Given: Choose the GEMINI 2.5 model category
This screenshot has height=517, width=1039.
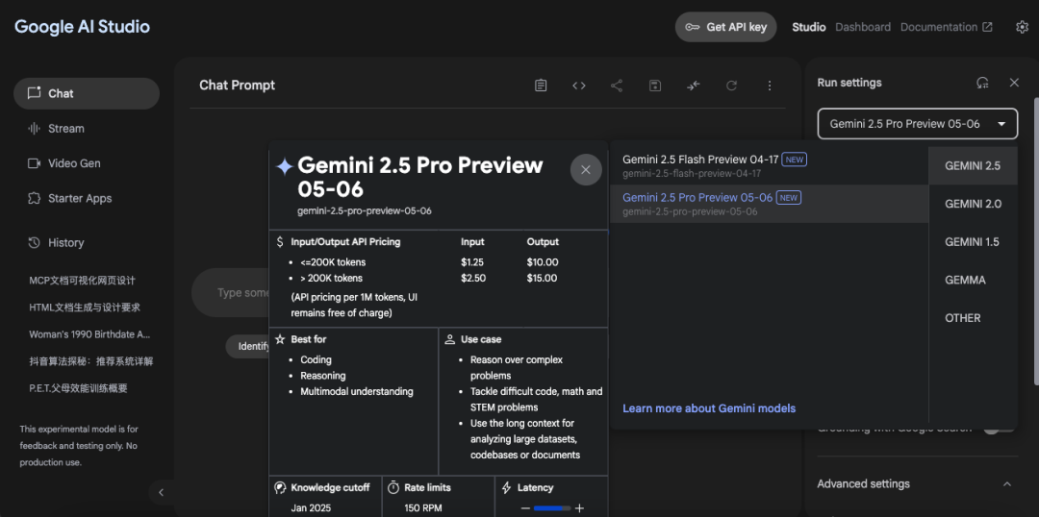Looking at the screenshot, I should pyautogui.click(x=973, y=166).
